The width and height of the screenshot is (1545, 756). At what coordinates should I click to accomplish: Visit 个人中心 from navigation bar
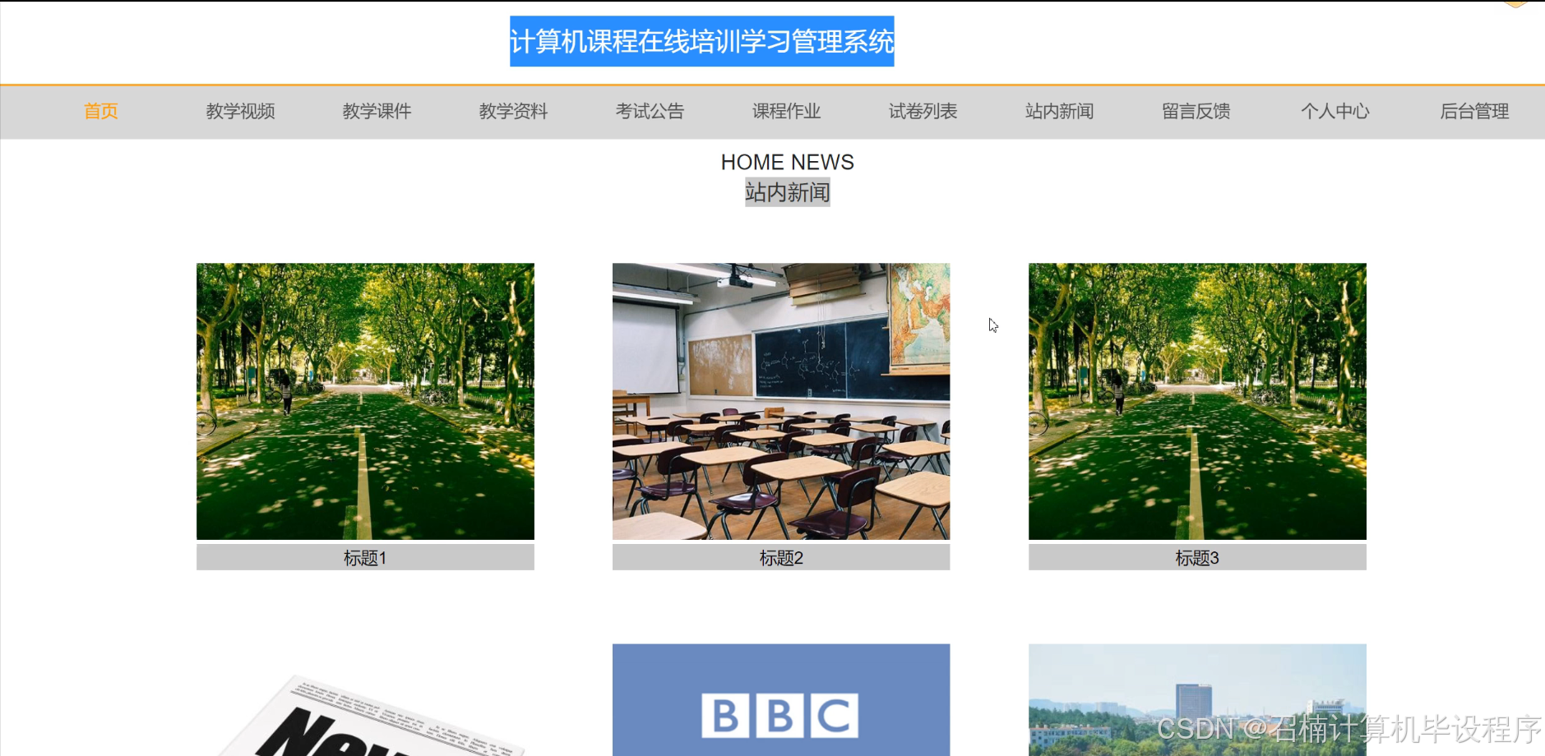[x=1335, y=111]
